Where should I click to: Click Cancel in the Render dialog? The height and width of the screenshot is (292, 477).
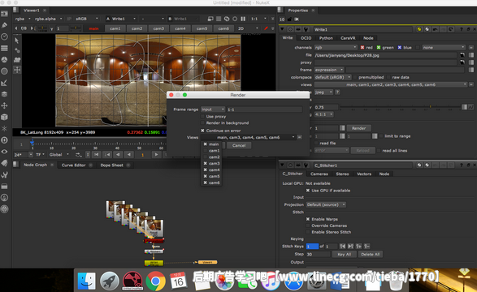pos(239,145)
